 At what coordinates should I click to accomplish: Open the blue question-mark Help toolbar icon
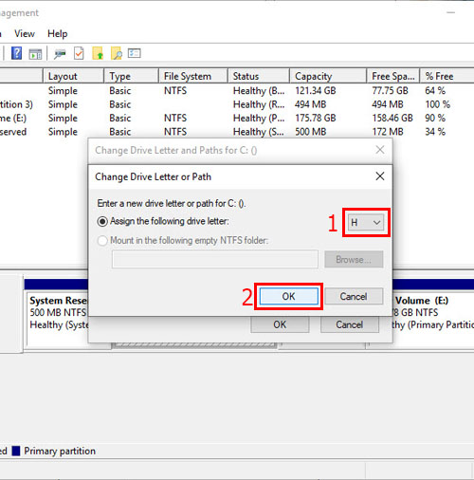(x=16, y=53)
